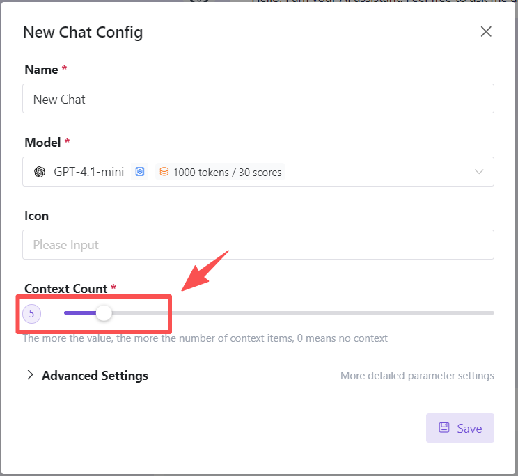Click the OpenAI logo in Model field

click(40, 172)
